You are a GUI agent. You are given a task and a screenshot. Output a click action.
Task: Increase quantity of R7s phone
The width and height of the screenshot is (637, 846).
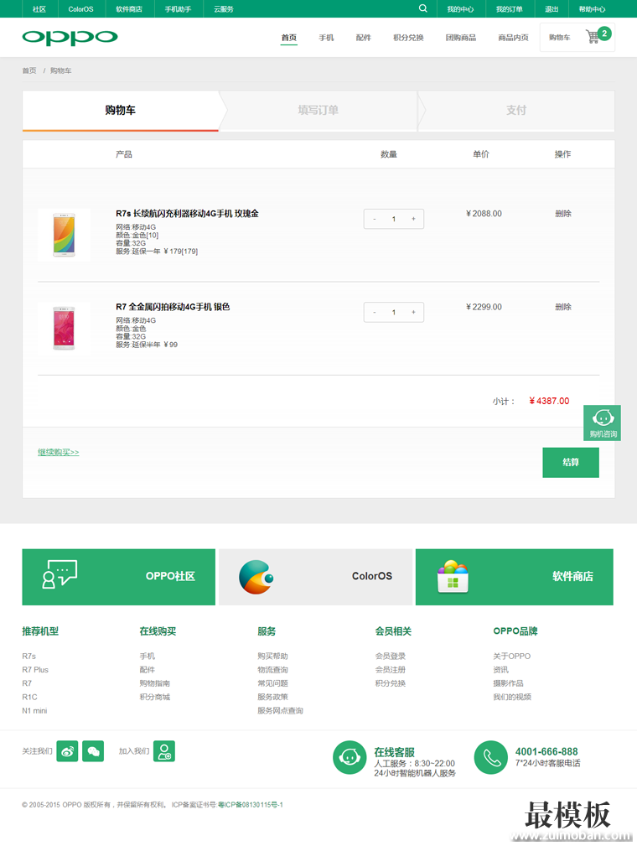pos(414,219)
